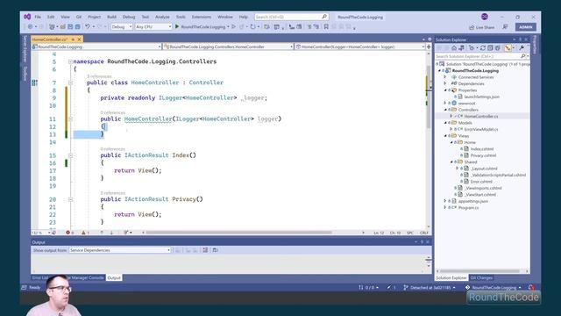Click the error count icon below editor

tap(67, 233)
